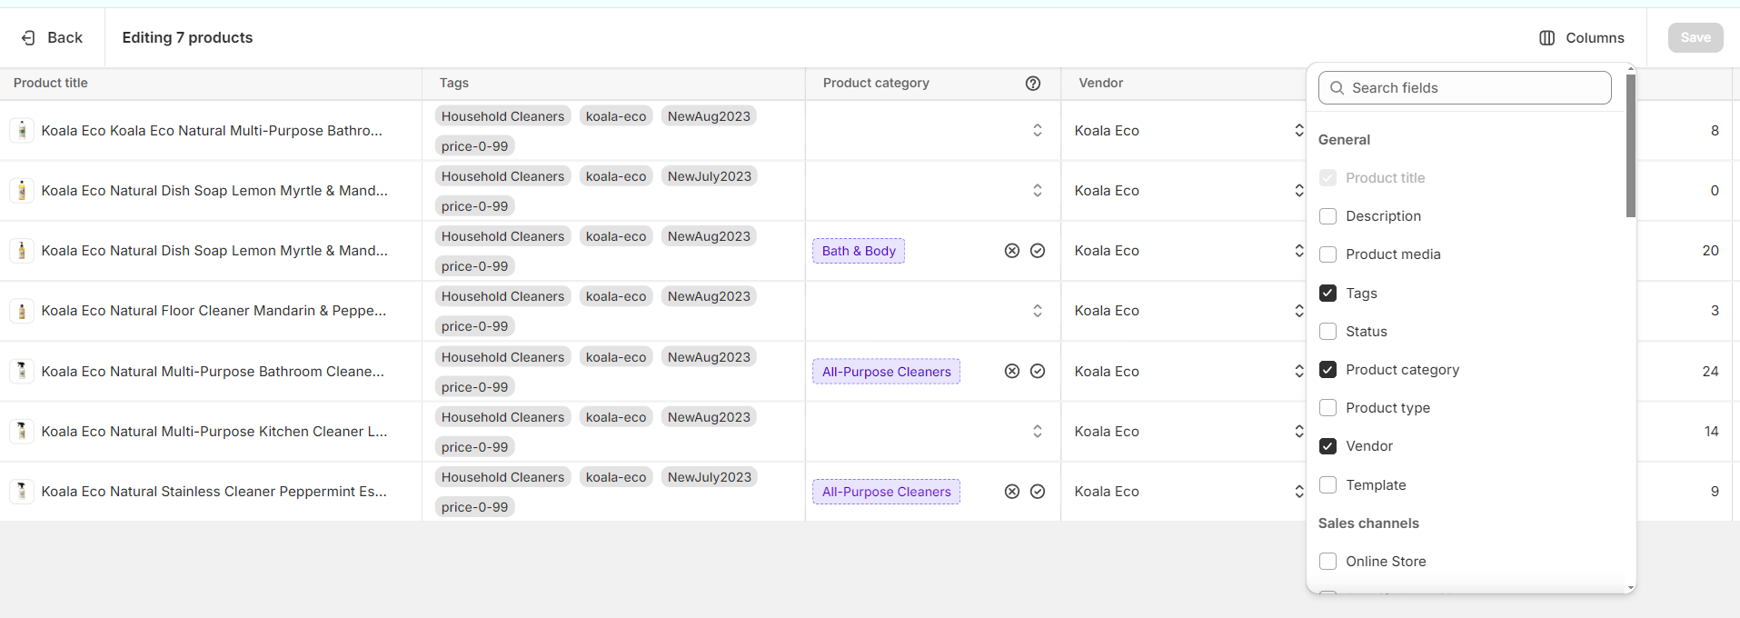The width and height of the screenshot is (1740, 618).
Task: Open vendor dropdown for Multi-Purpose Kitchen Cleaner row
Action: (1299, 431)
